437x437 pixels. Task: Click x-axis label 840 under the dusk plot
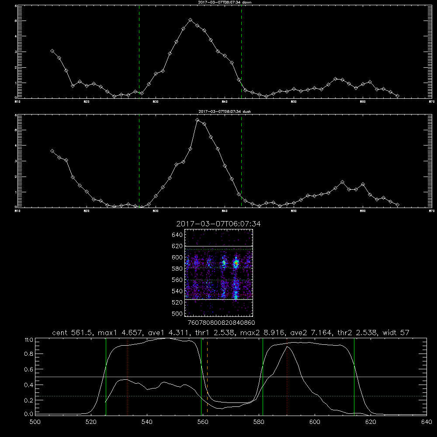pos(225,211)
